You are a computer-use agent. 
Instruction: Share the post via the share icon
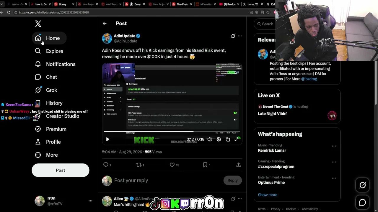point(238,165)
